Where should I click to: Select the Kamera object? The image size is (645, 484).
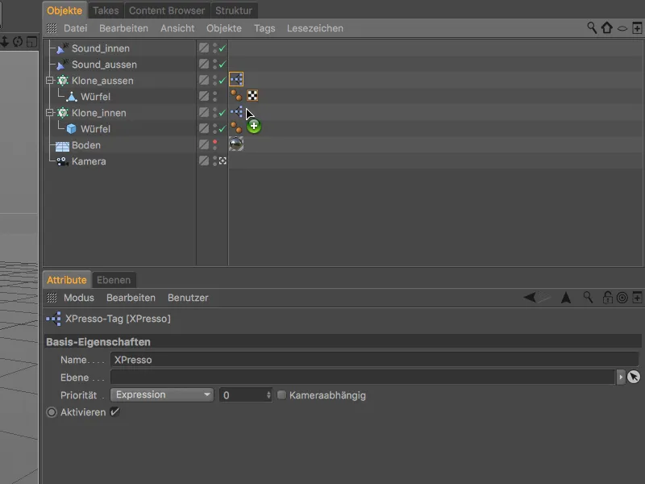pos(89,161)
